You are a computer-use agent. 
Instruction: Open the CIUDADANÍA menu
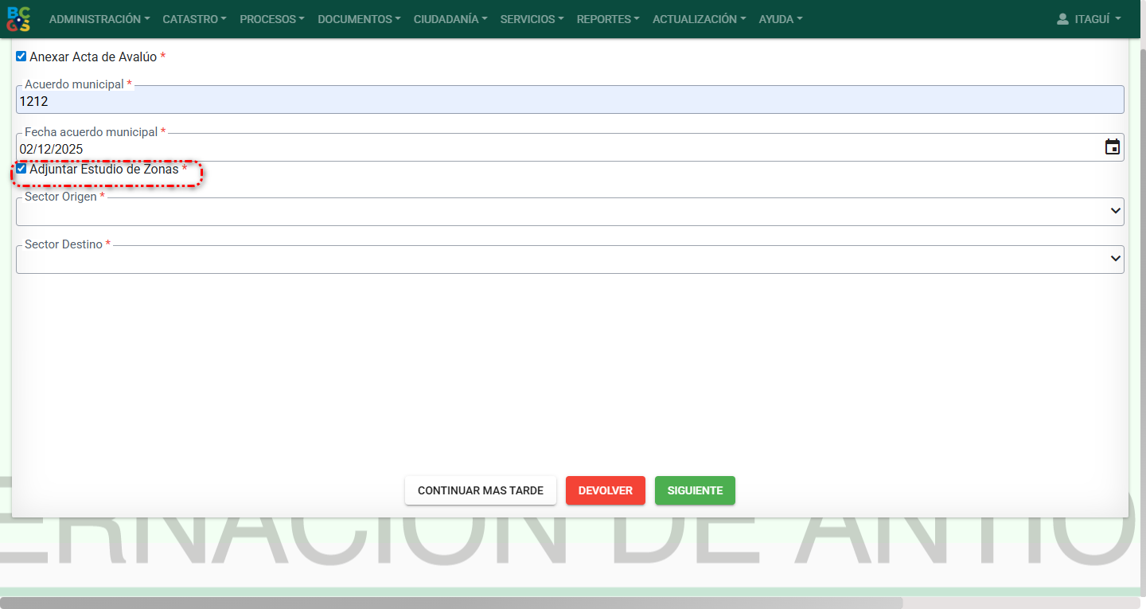point(450,19)
